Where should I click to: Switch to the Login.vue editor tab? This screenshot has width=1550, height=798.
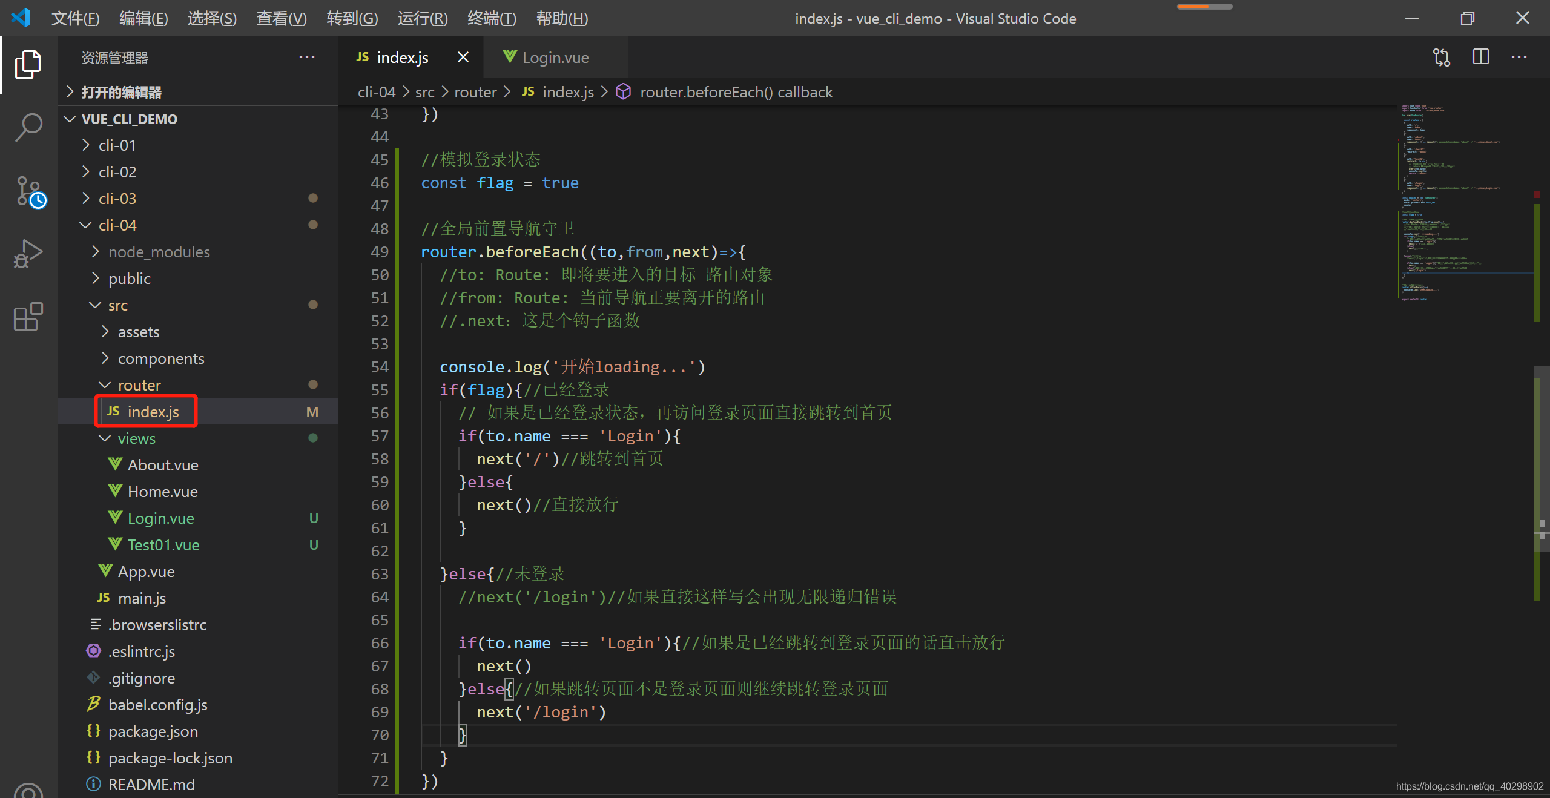[555, 58]
